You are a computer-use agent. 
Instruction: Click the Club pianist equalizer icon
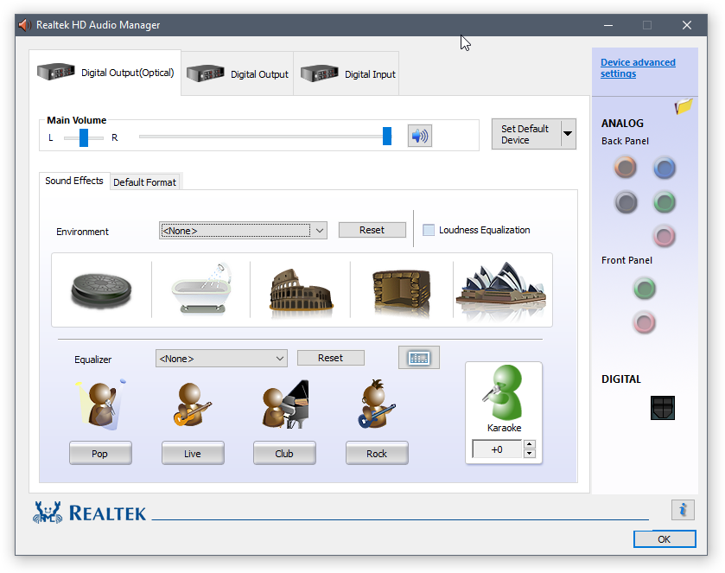point(285,404)
